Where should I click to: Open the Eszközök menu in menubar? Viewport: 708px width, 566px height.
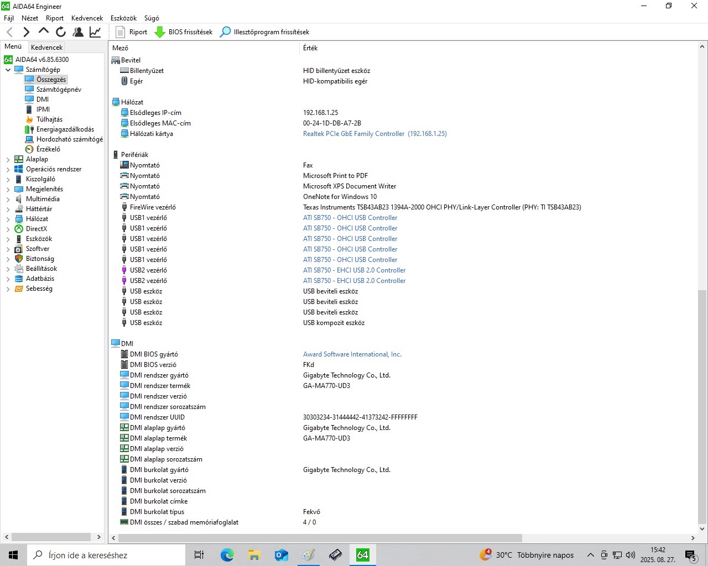pyautogui.click(x=124, y=18)
